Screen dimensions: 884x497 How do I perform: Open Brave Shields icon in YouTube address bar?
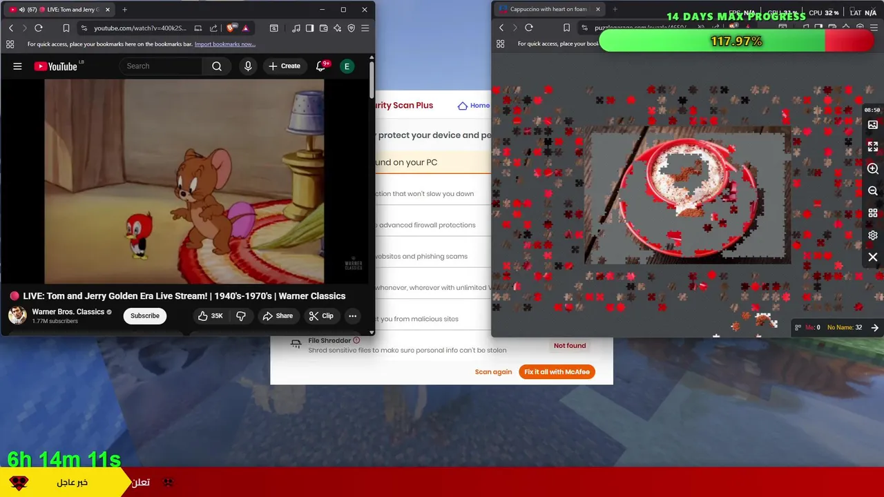(231, 28)
